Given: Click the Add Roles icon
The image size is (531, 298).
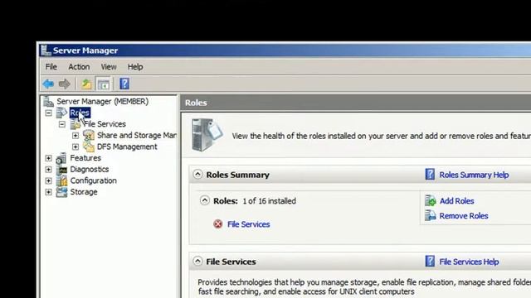Looking at the screenshot, I should pos(430,200).
